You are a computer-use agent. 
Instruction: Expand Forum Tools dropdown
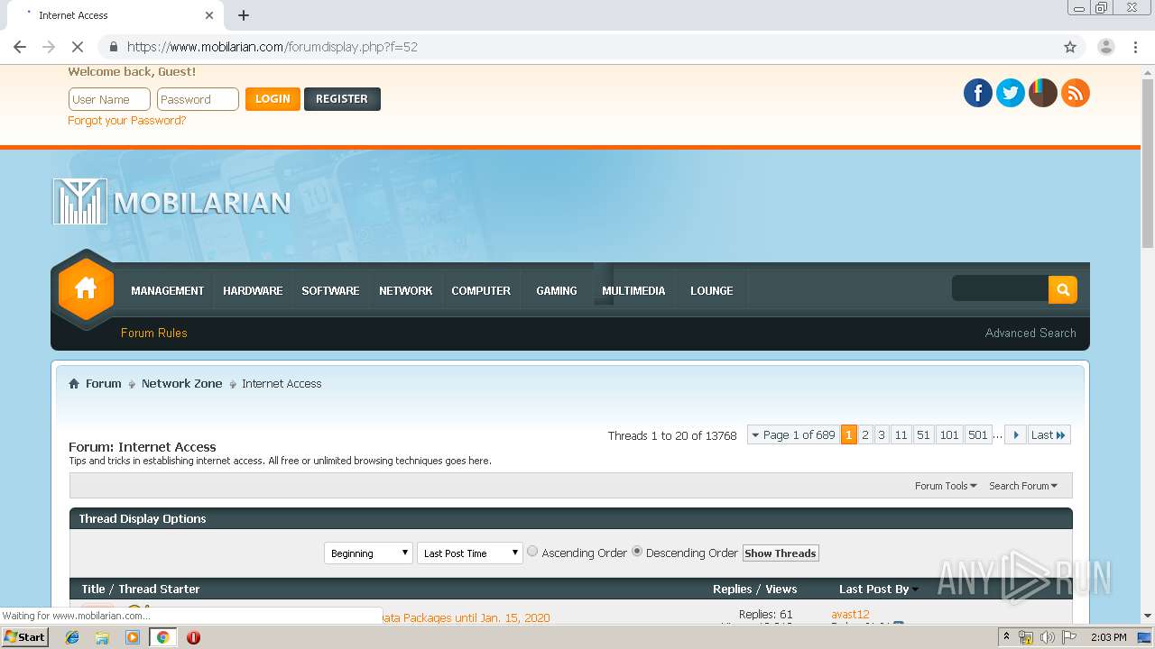point(946,486)
